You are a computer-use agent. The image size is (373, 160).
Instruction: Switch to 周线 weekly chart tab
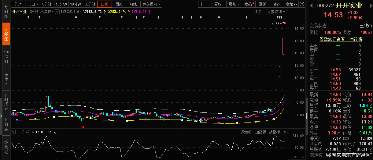[119, 4]
